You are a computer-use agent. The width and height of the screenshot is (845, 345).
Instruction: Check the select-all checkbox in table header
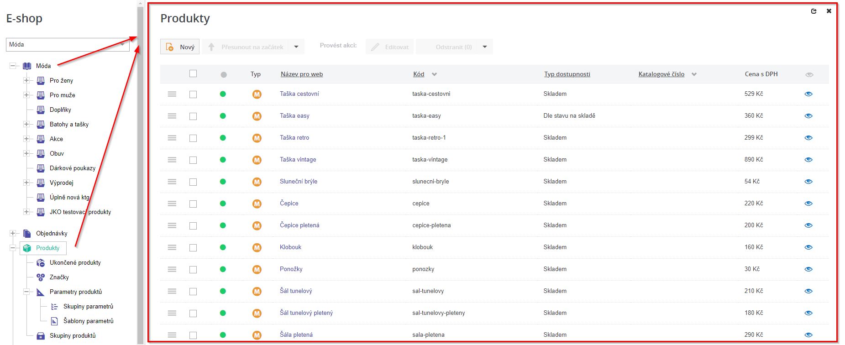point(193,73)
